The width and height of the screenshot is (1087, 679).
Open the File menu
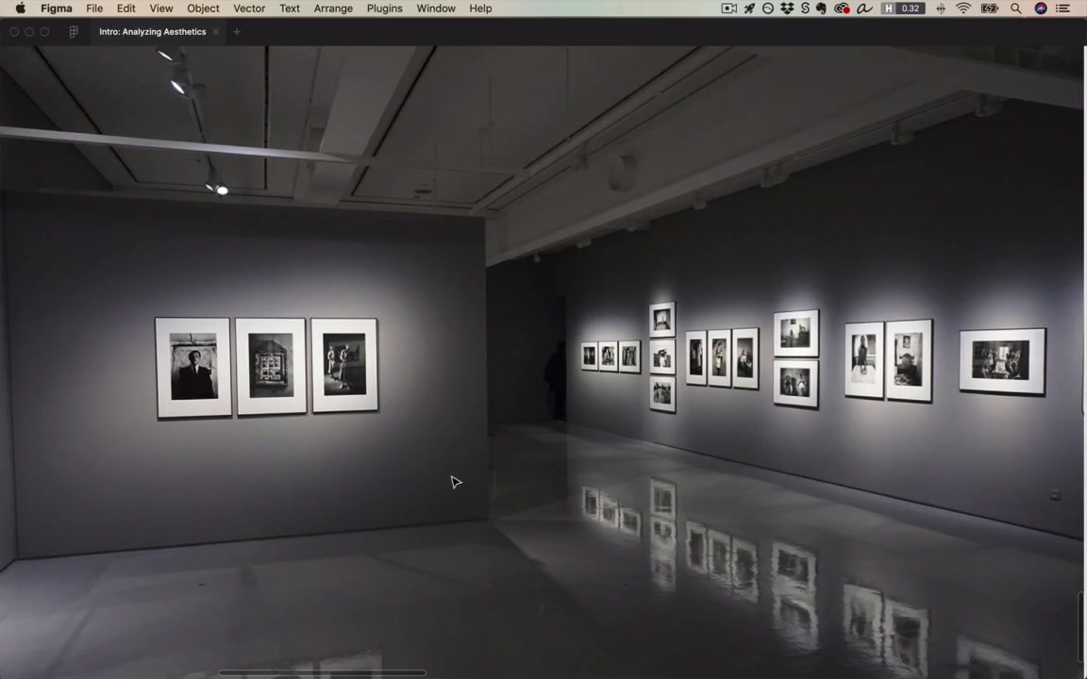[x=94, y=8]
